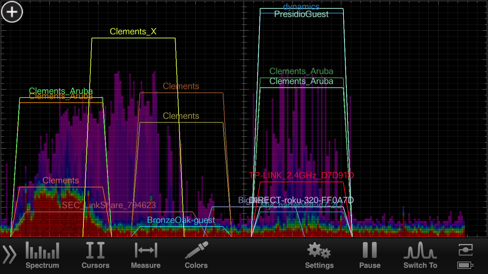
Task: Tap the device connection icon above battery
Action: click(x=465, y=250)
